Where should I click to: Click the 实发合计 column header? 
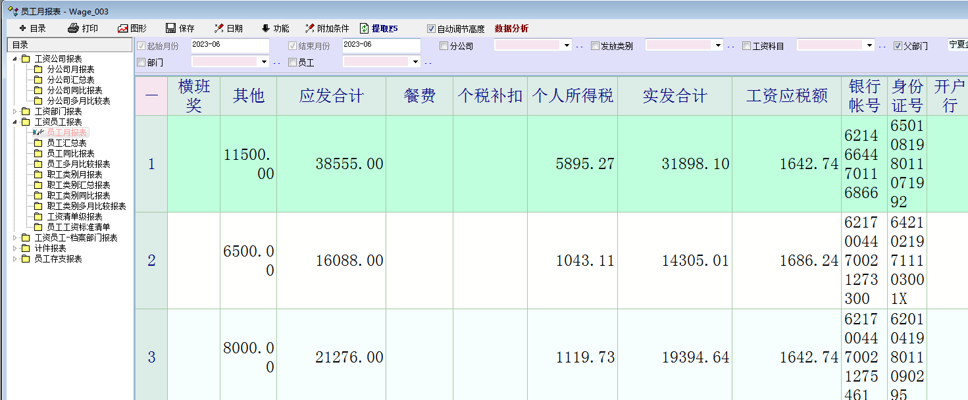(x=675, y=96)
